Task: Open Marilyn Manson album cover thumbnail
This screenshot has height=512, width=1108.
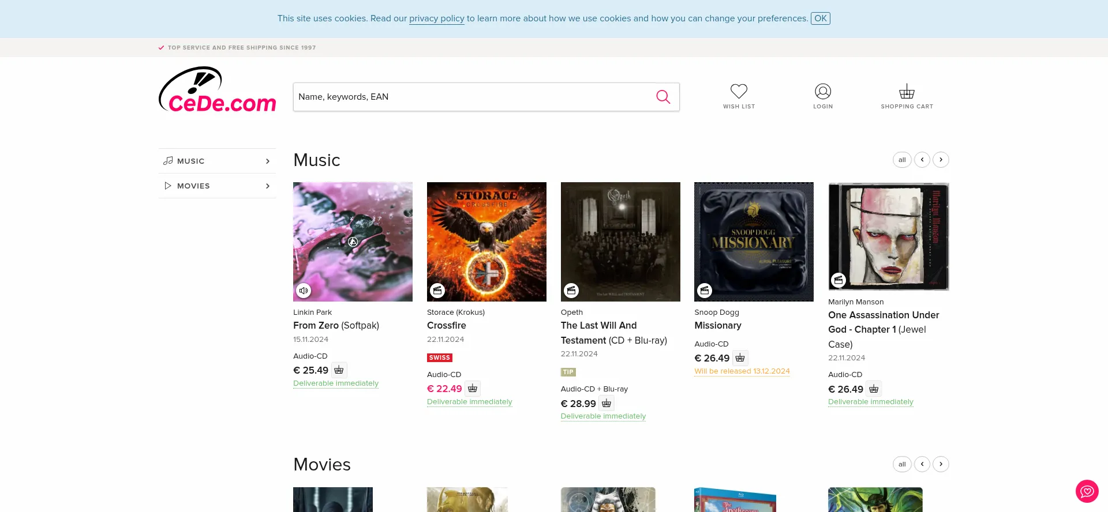Action: pyautogui.click(x=888, y=236)
